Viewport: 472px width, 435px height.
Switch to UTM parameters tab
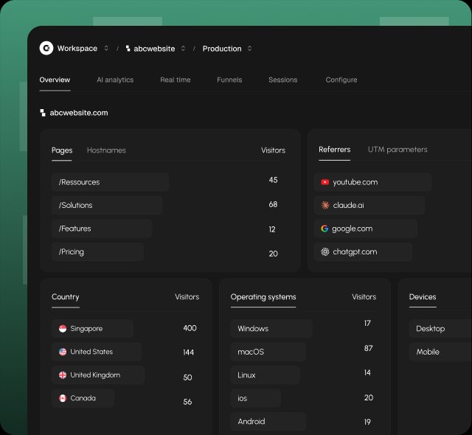pos(398,150)
